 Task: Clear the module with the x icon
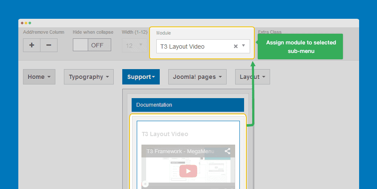tap(236, 47)
